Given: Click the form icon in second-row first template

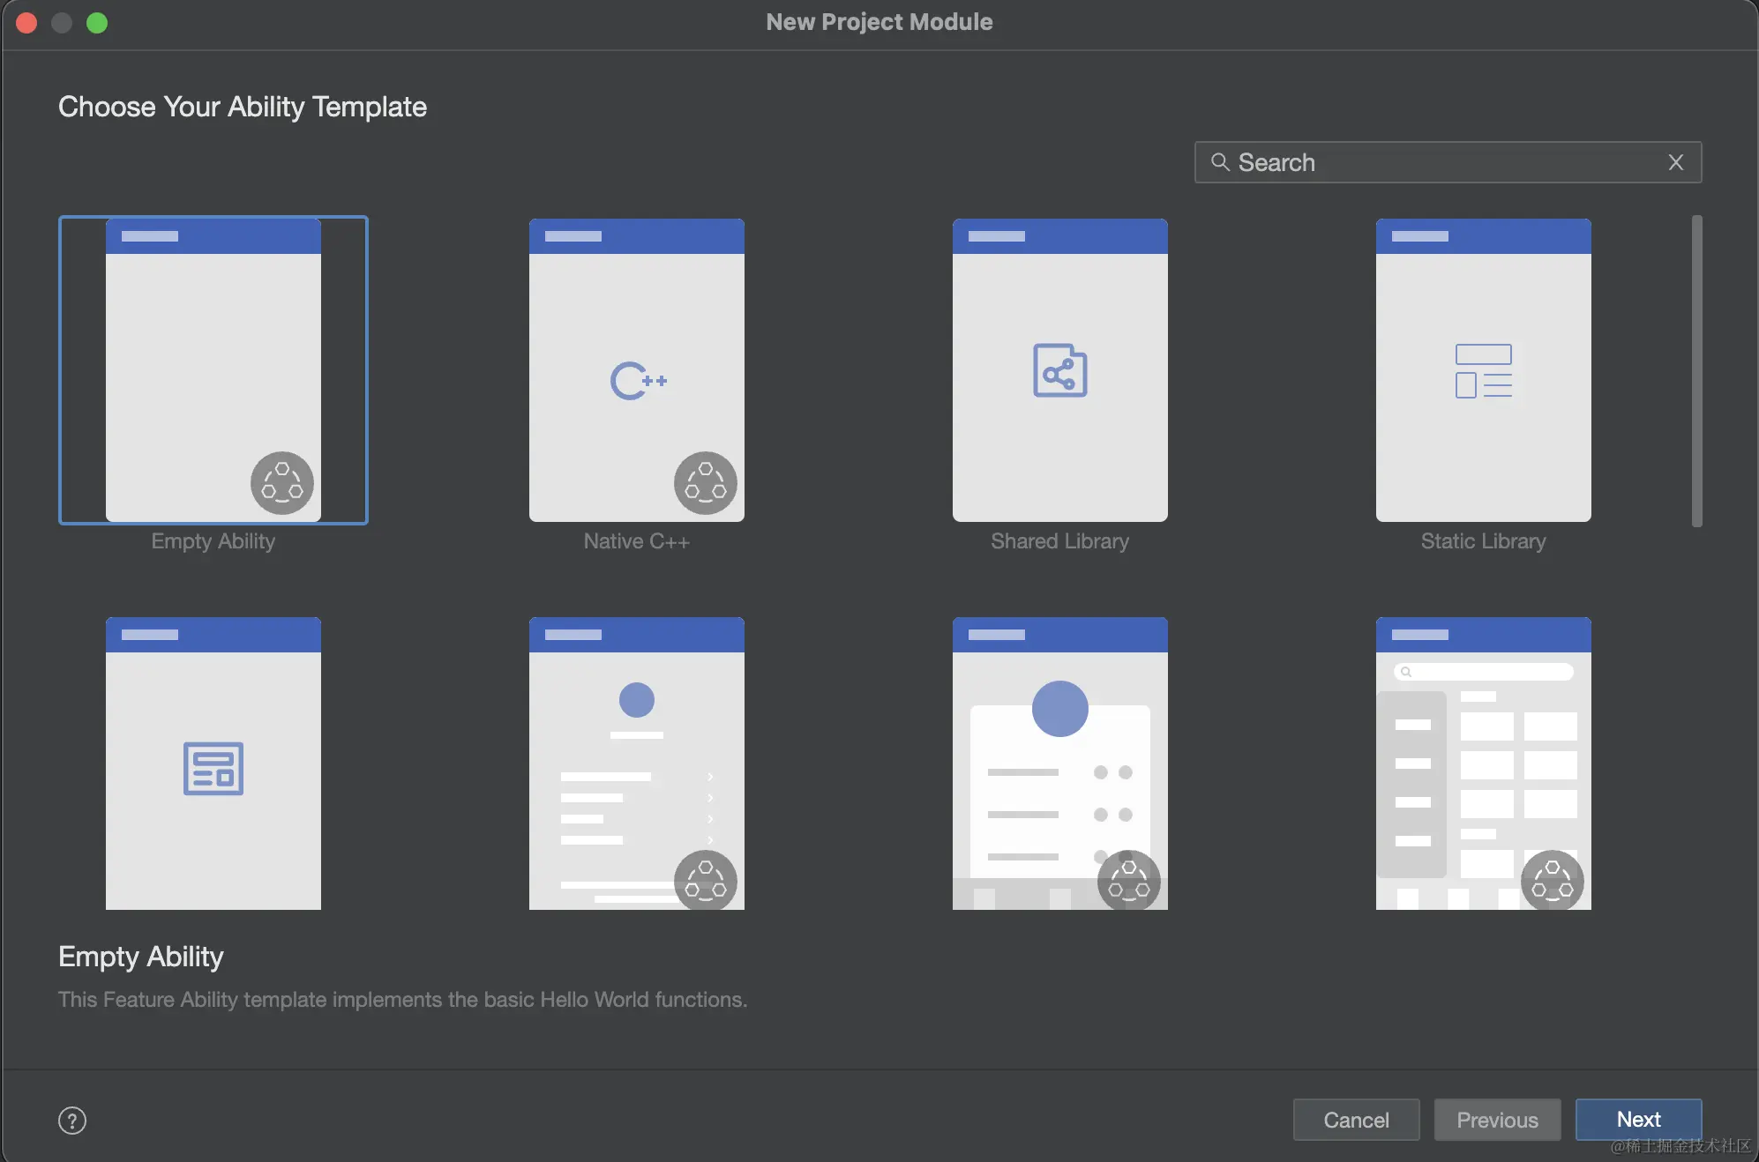Looking at the screenshot, I should [x=213, y=769].
